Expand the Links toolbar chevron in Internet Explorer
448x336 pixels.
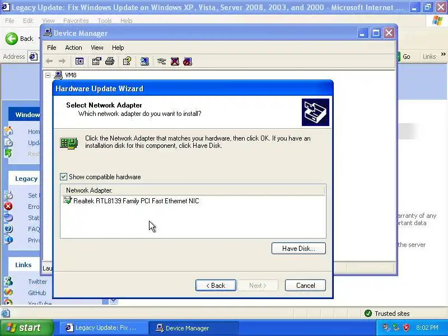click(x=443, y=54)
